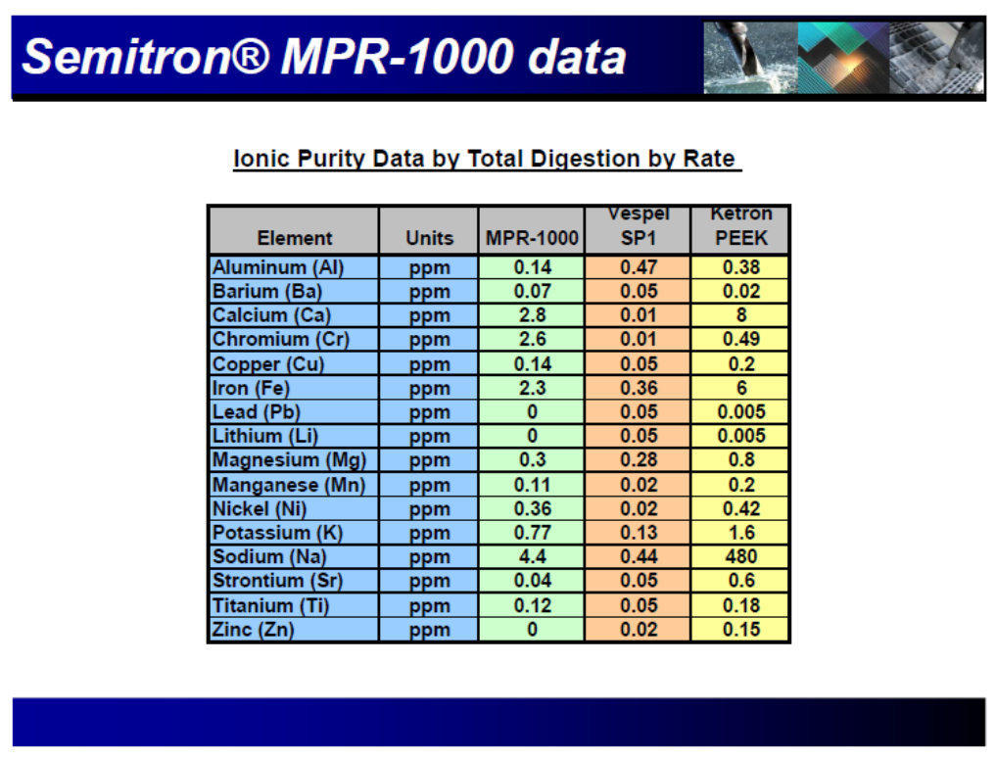Click the Manganese MPR-1000 value 0.11

point(532,485)
